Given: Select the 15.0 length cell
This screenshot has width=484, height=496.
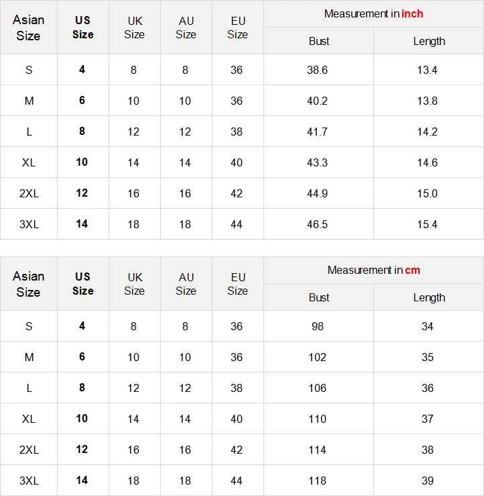Looking at the screenshot, I should click(x=428, y=193).
